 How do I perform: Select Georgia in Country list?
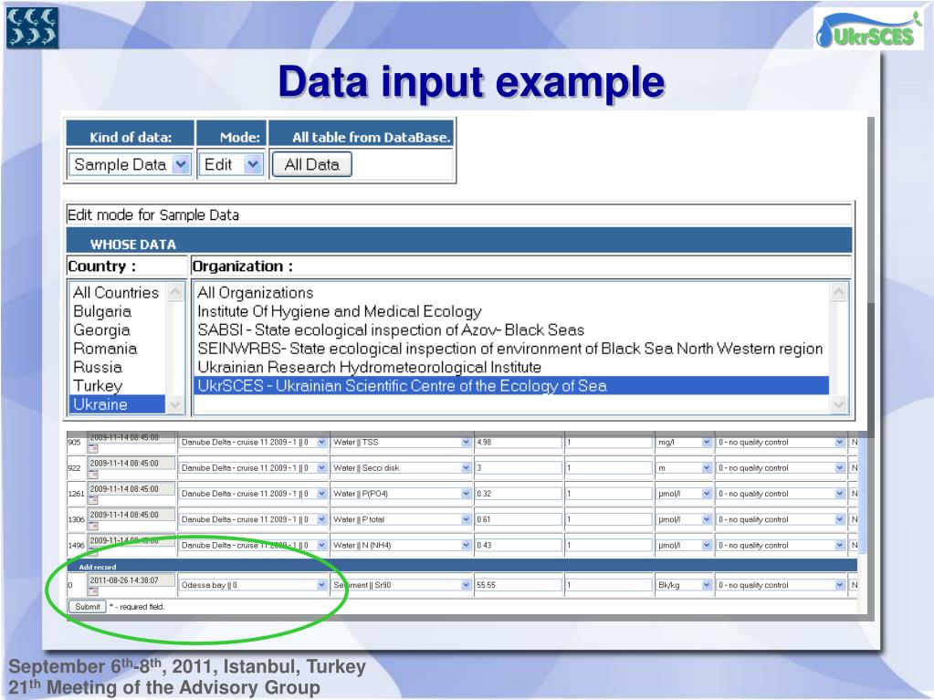pyautogui.click(x=116, y=329)
